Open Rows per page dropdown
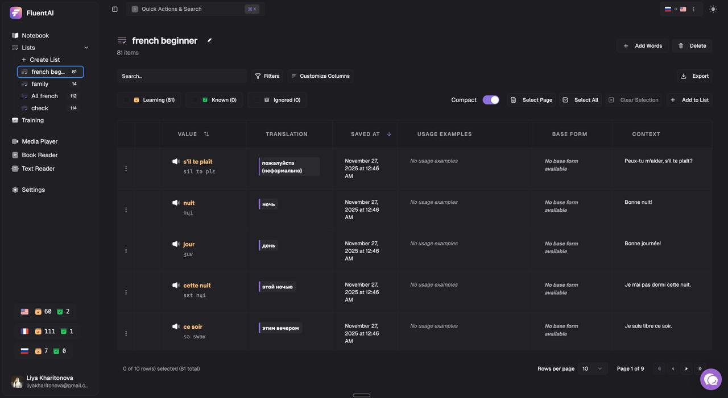This screenshot has height=398, width=728. [x=592, y=369]
